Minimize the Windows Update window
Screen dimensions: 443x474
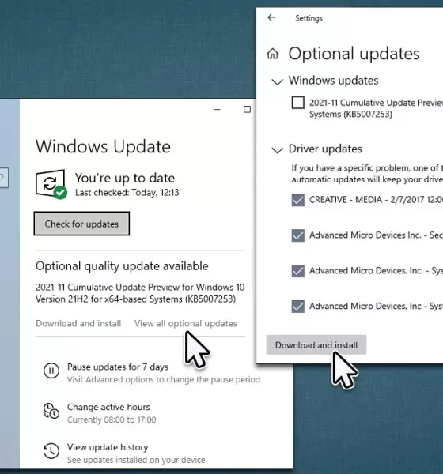tap(217, 110)
